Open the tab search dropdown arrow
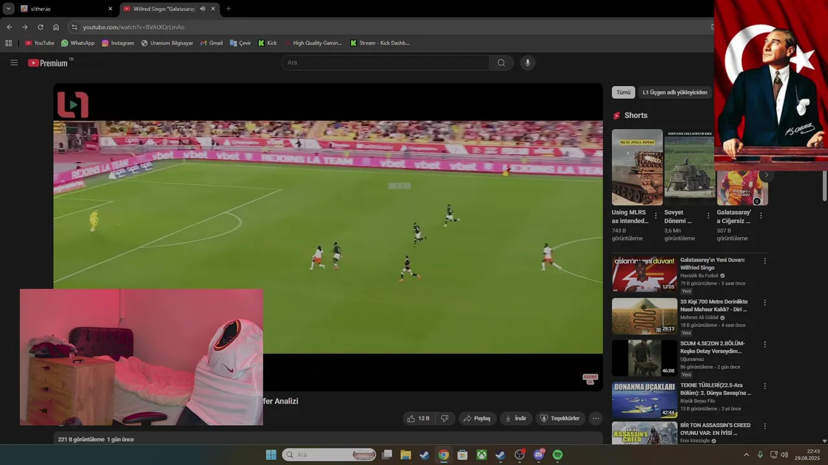This screenshot has height=465, width=828. (x=8, y=8)
